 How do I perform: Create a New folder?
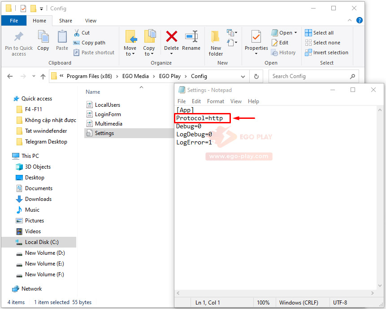(x=216, y=43)
